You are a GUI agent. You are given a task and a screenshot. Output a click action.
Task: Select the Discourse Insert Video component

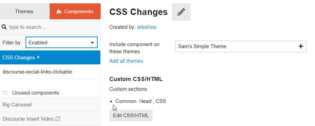coord(50,119)
